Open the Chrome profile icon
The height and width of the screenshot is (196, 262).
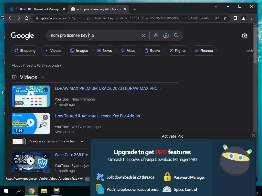click(x=244, y=18)
